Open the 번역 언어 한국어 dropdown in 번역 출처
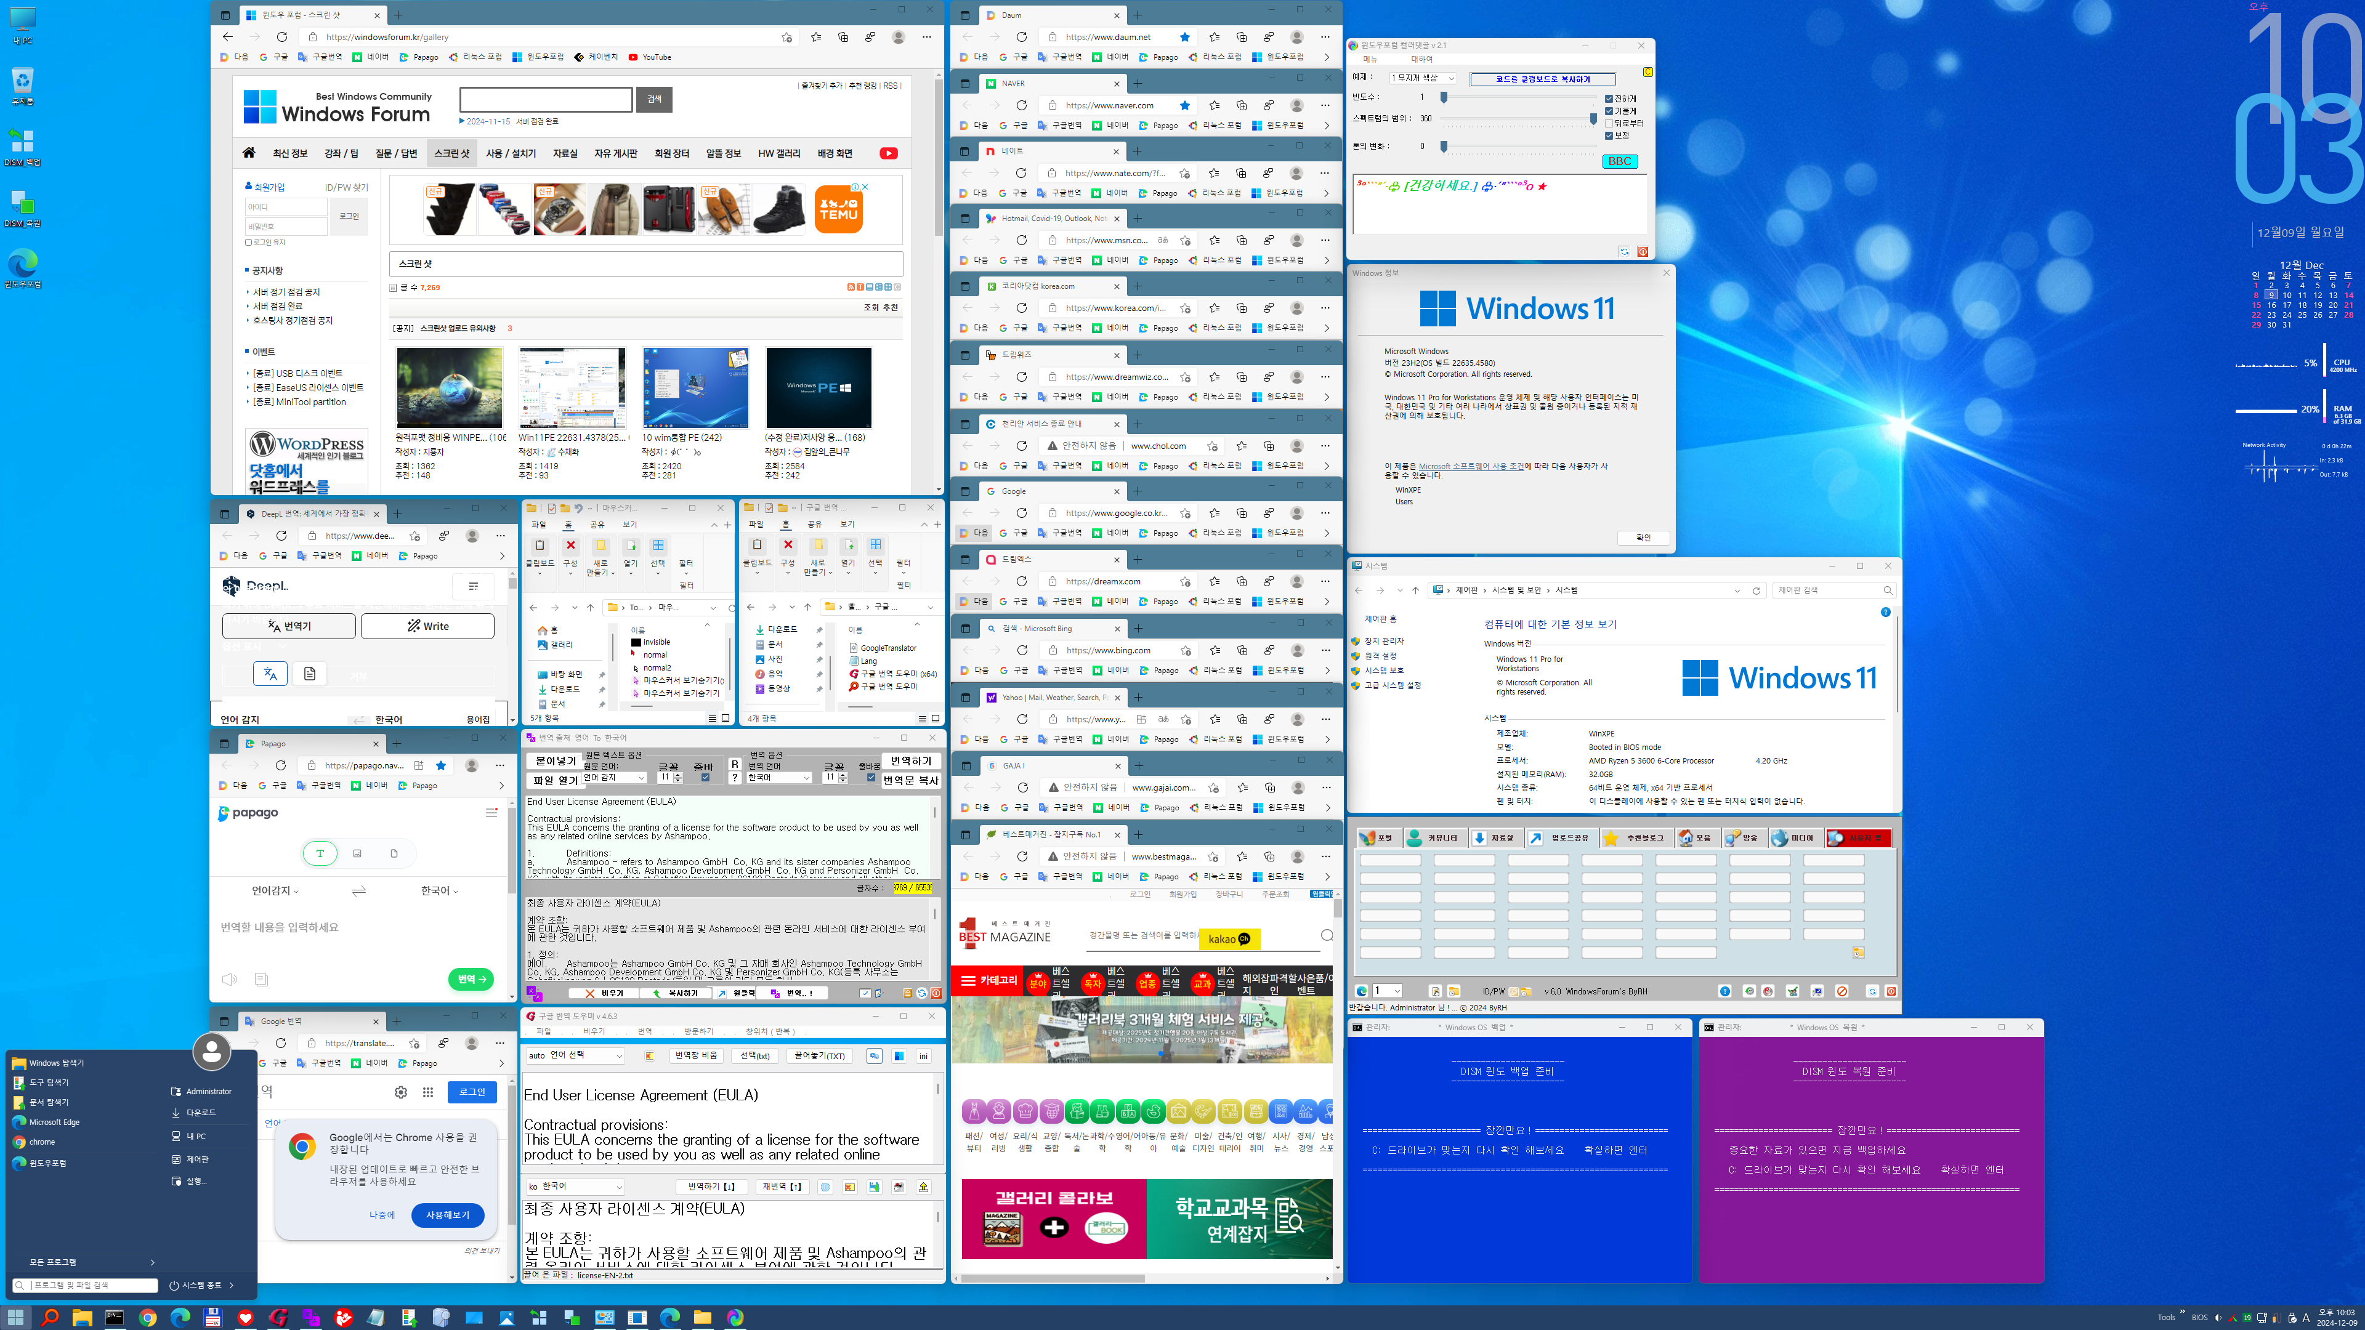Image resolution: width=2365 pixels, height=1330 pixels. pyautogui.click(x=778, y=778)
